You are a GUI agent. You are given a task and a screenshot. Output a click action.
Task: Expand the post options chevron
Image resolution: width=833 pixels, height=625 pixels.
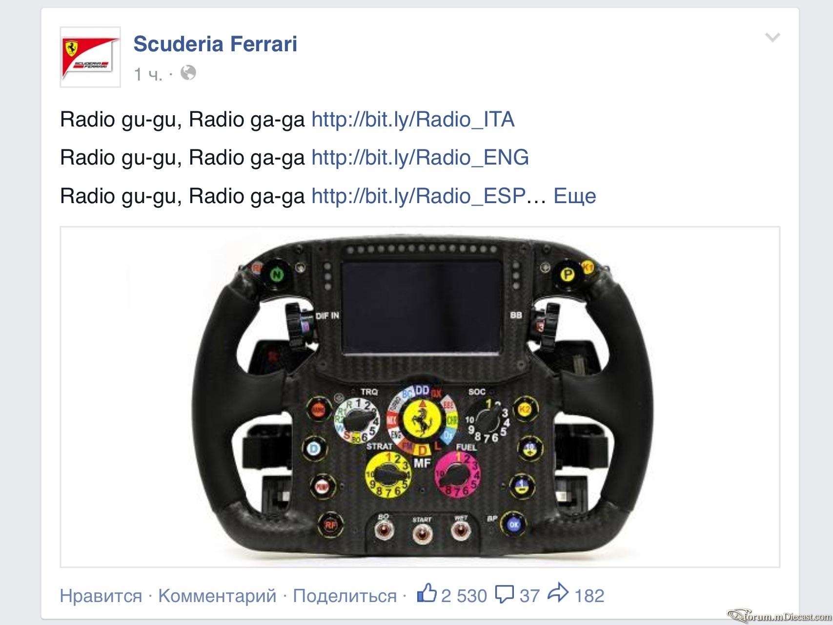[x=772, y=37]
